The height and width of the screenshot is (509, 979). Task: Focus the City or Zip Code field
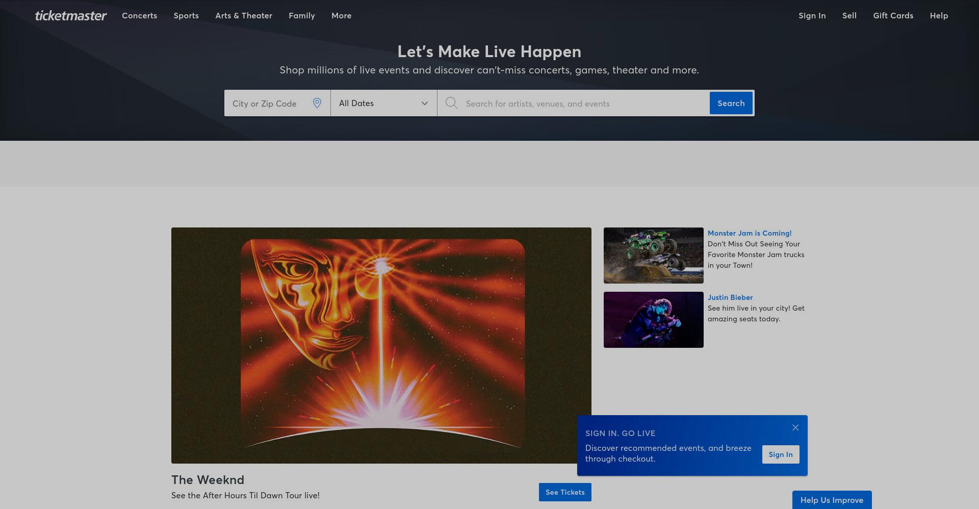[x=277, y=103]
